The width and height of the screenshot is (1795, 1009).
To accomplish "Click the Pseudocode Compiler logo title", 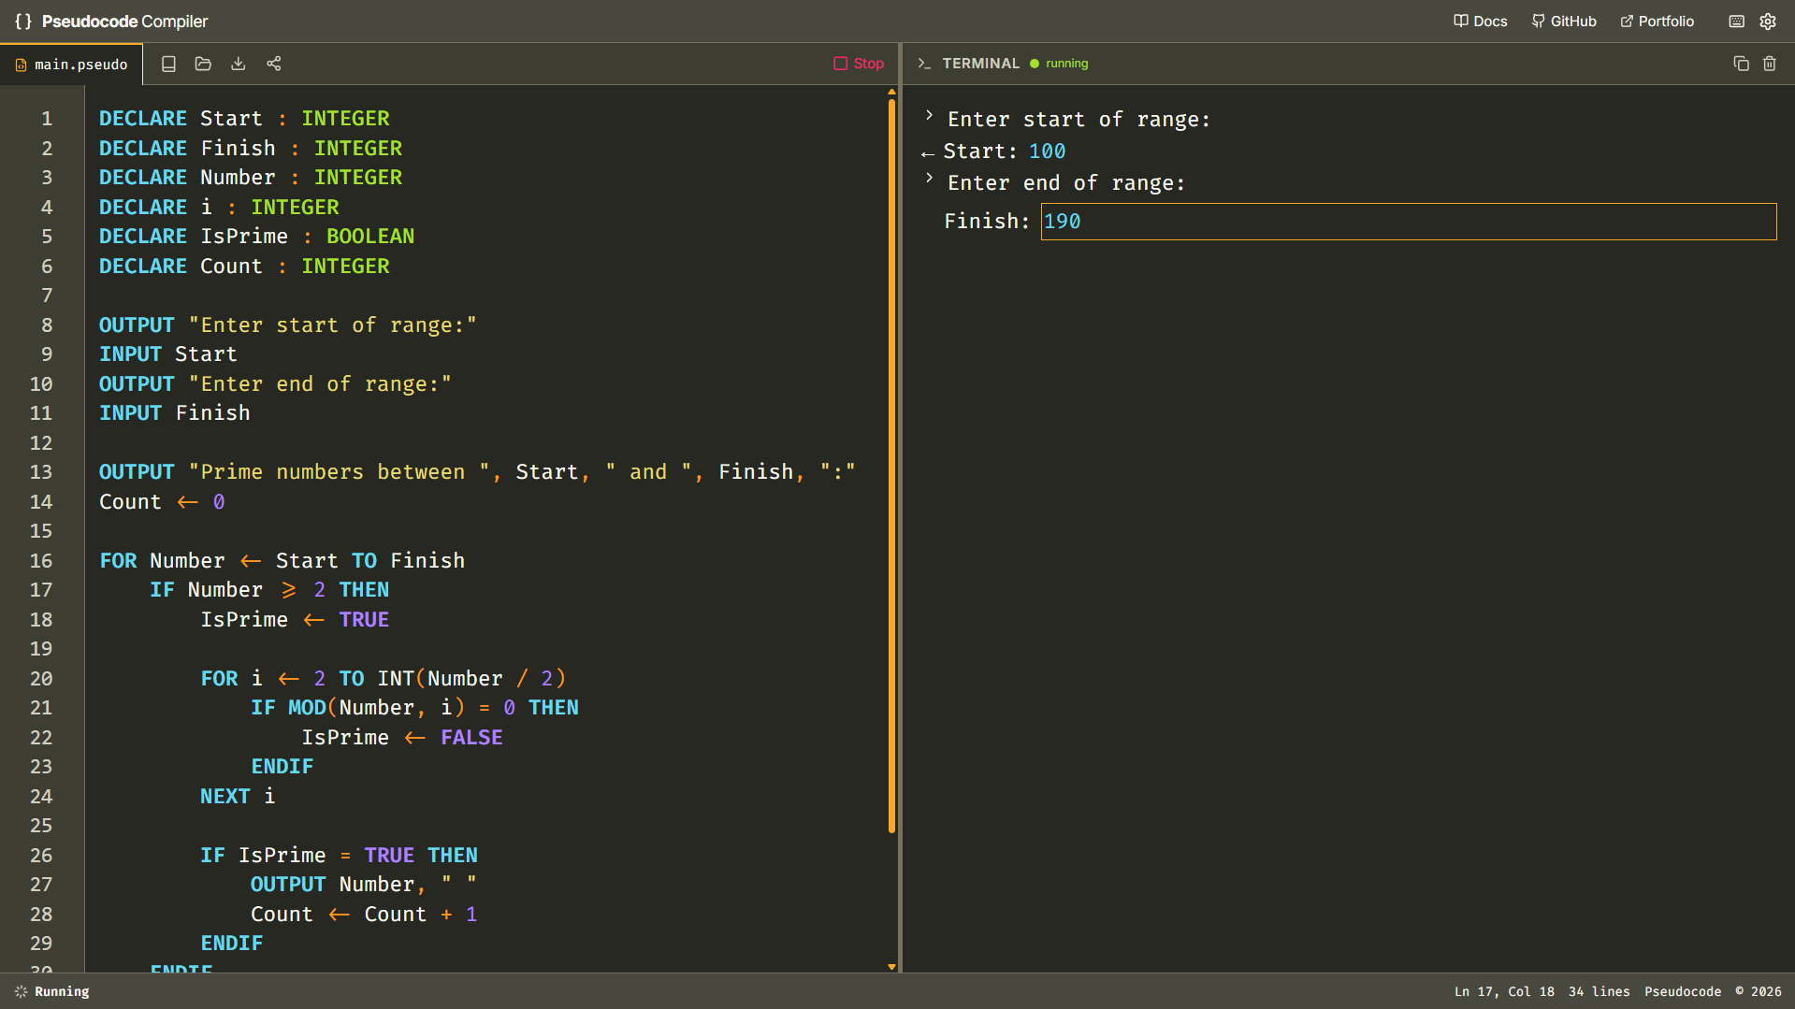I will 124,21.
